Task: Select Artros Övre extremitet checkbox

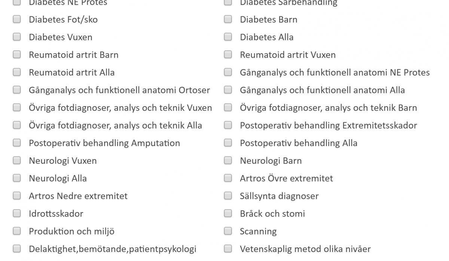Action: pos(228,178)
